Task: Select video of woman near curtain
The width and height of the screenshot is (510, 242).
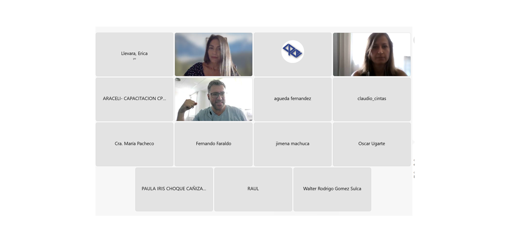Action: pos(372,54)
